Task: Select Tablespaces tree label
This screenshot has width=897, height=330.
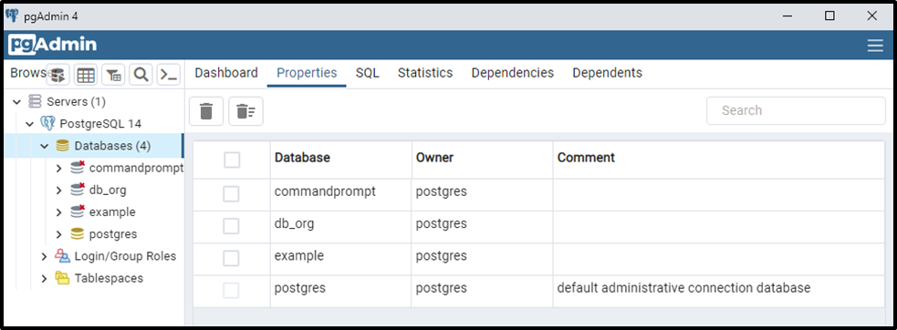Action: pos(109,279)
